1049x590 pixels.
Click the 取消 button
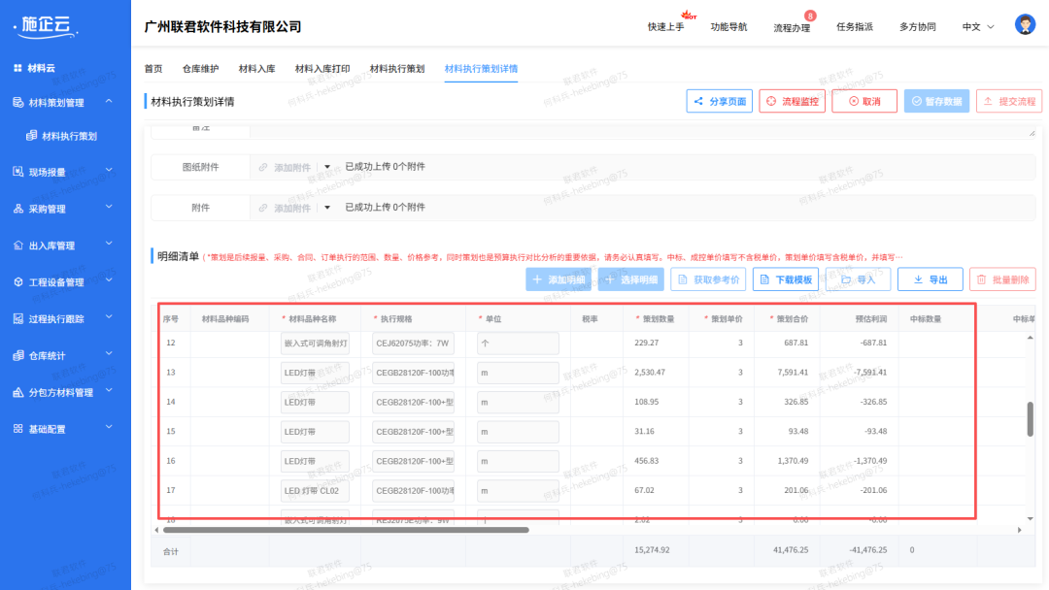864,102
